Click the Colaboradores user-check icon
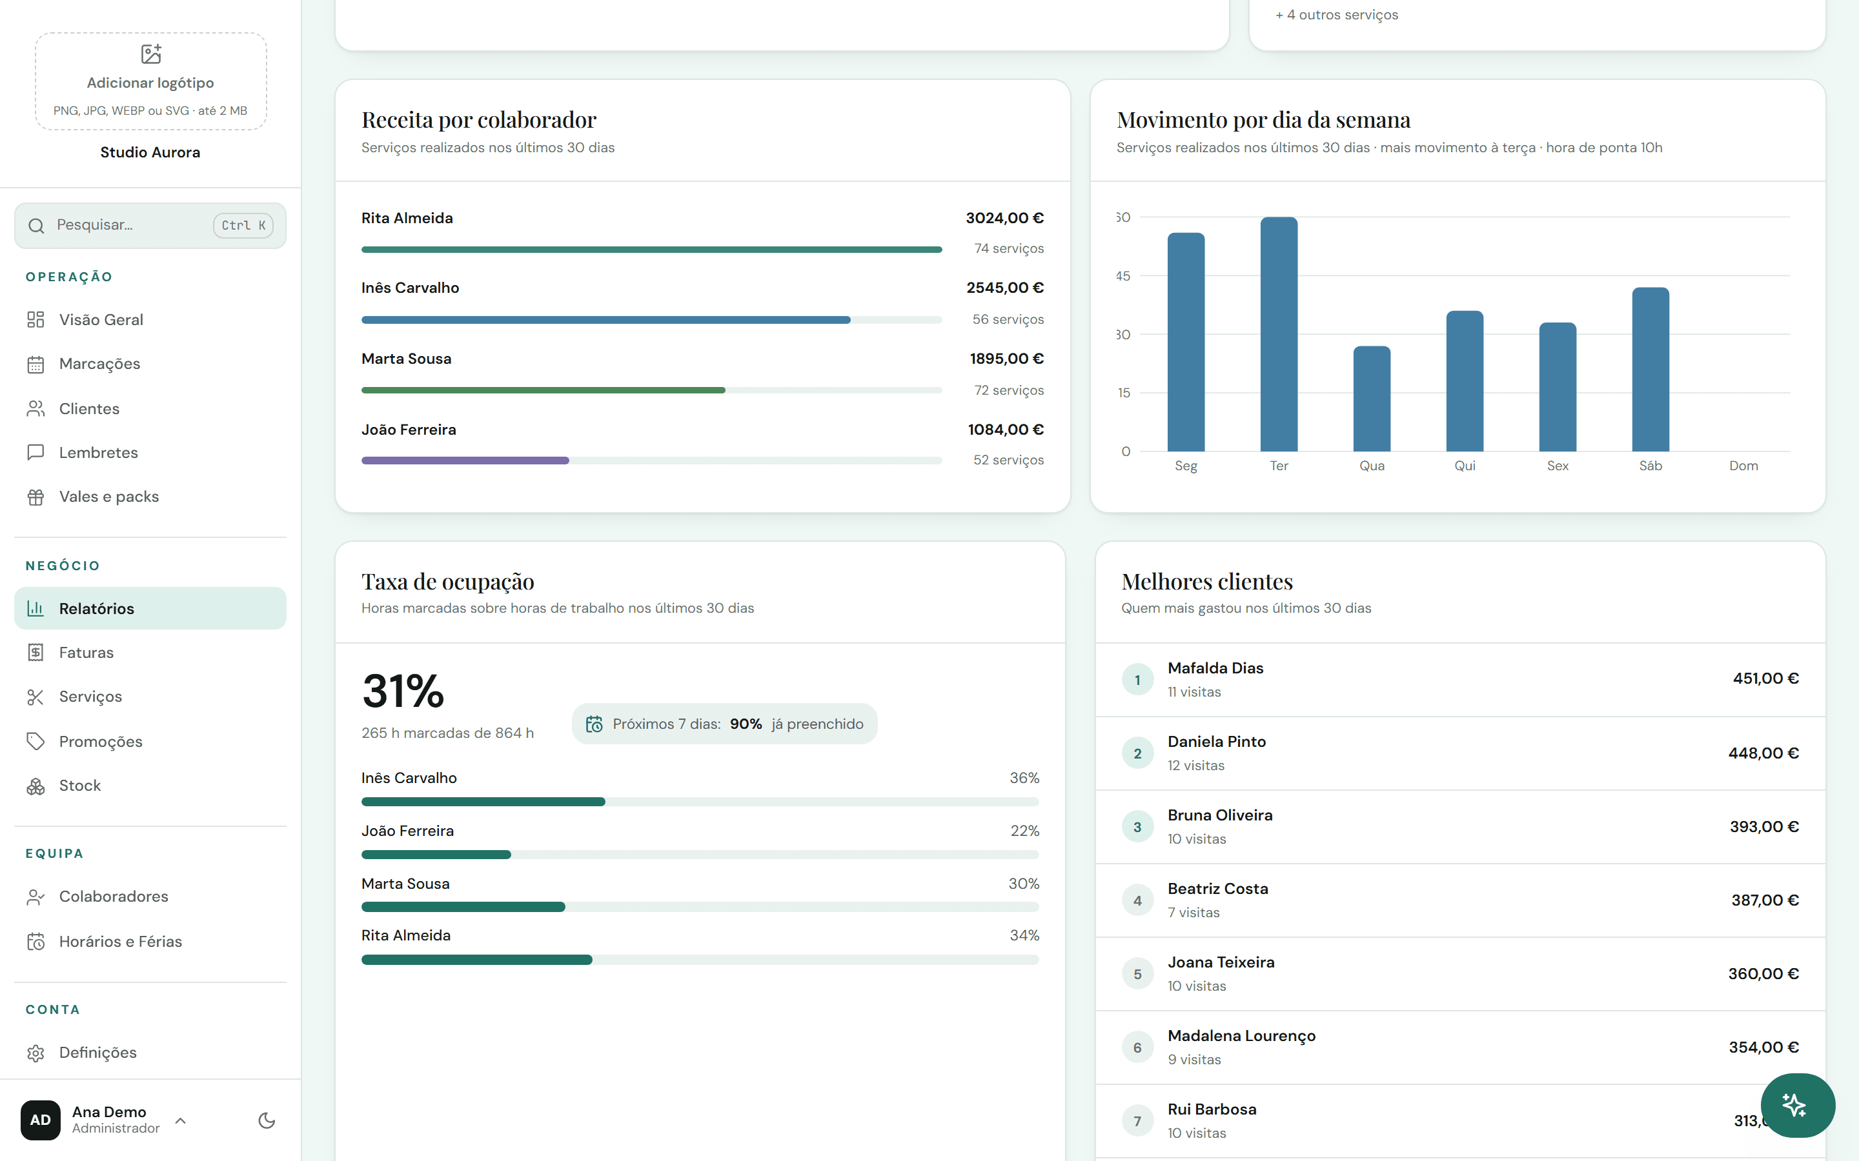This screenshot has width=1859, height=1161. (36, 897)
